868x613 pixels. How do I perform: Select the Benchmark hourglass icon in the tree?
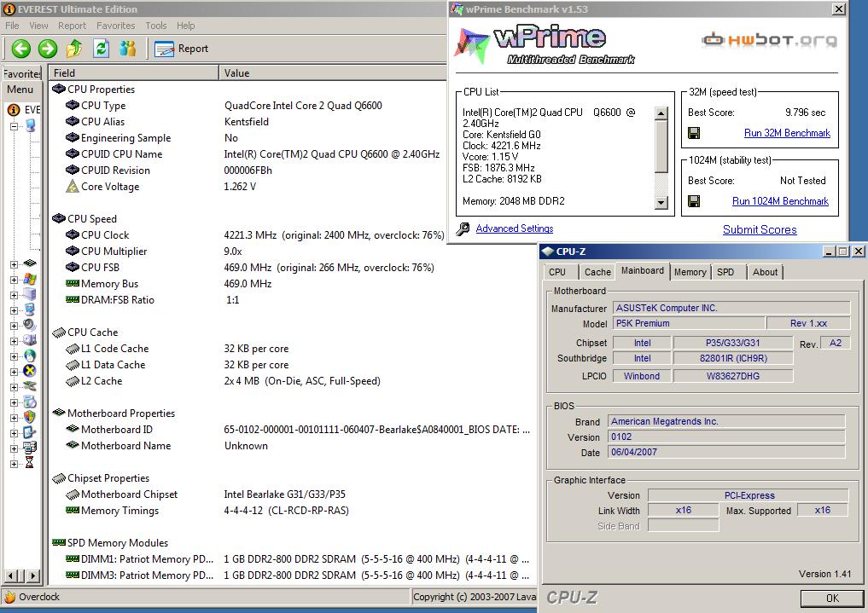tap(30, 463)
